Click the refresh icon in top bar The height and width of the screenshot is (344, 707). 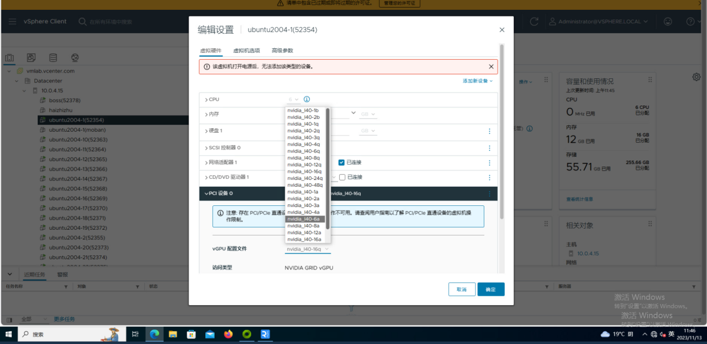[x=534, y=21]
